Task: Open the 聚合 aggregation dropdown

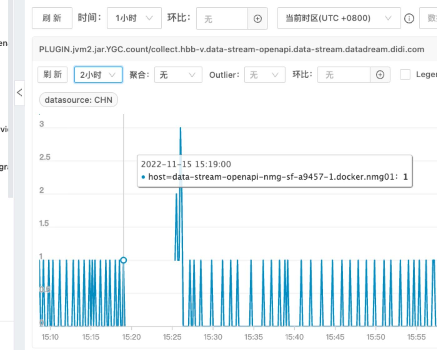Action: [178, 75]
